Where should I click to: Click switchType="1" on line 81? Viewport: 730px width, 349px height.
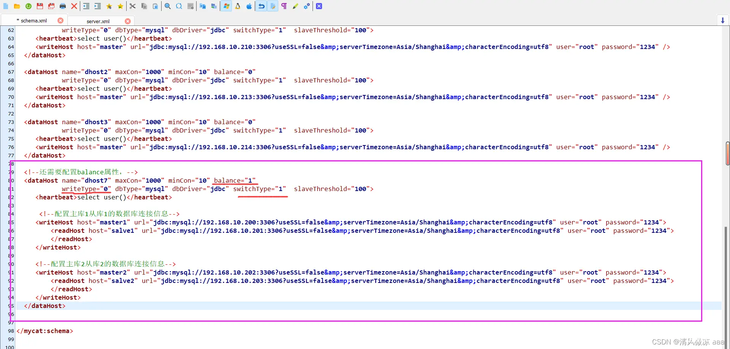pos(260,189)
